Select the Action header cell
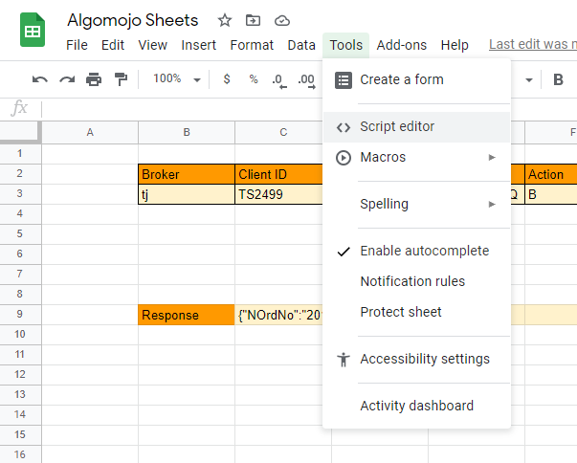 (x=551, y=174)
